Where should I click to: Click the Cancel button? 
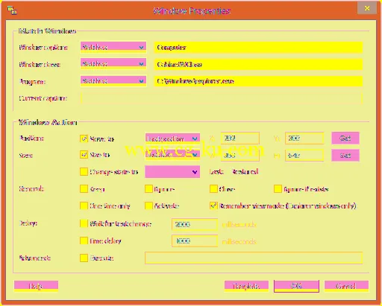(346, 286)
